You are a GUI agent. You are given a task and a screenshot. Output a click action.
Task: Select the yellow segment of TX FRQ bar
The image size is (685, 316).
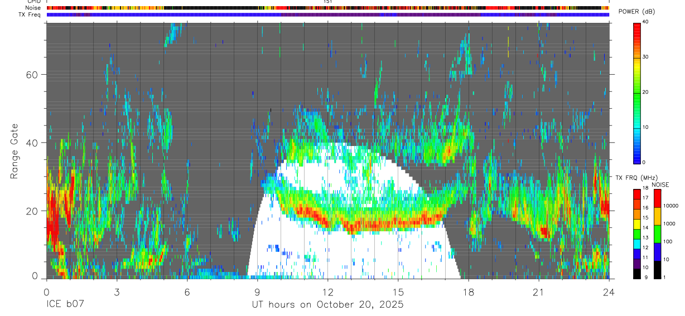pyautogui.click(x=636, y=224)
